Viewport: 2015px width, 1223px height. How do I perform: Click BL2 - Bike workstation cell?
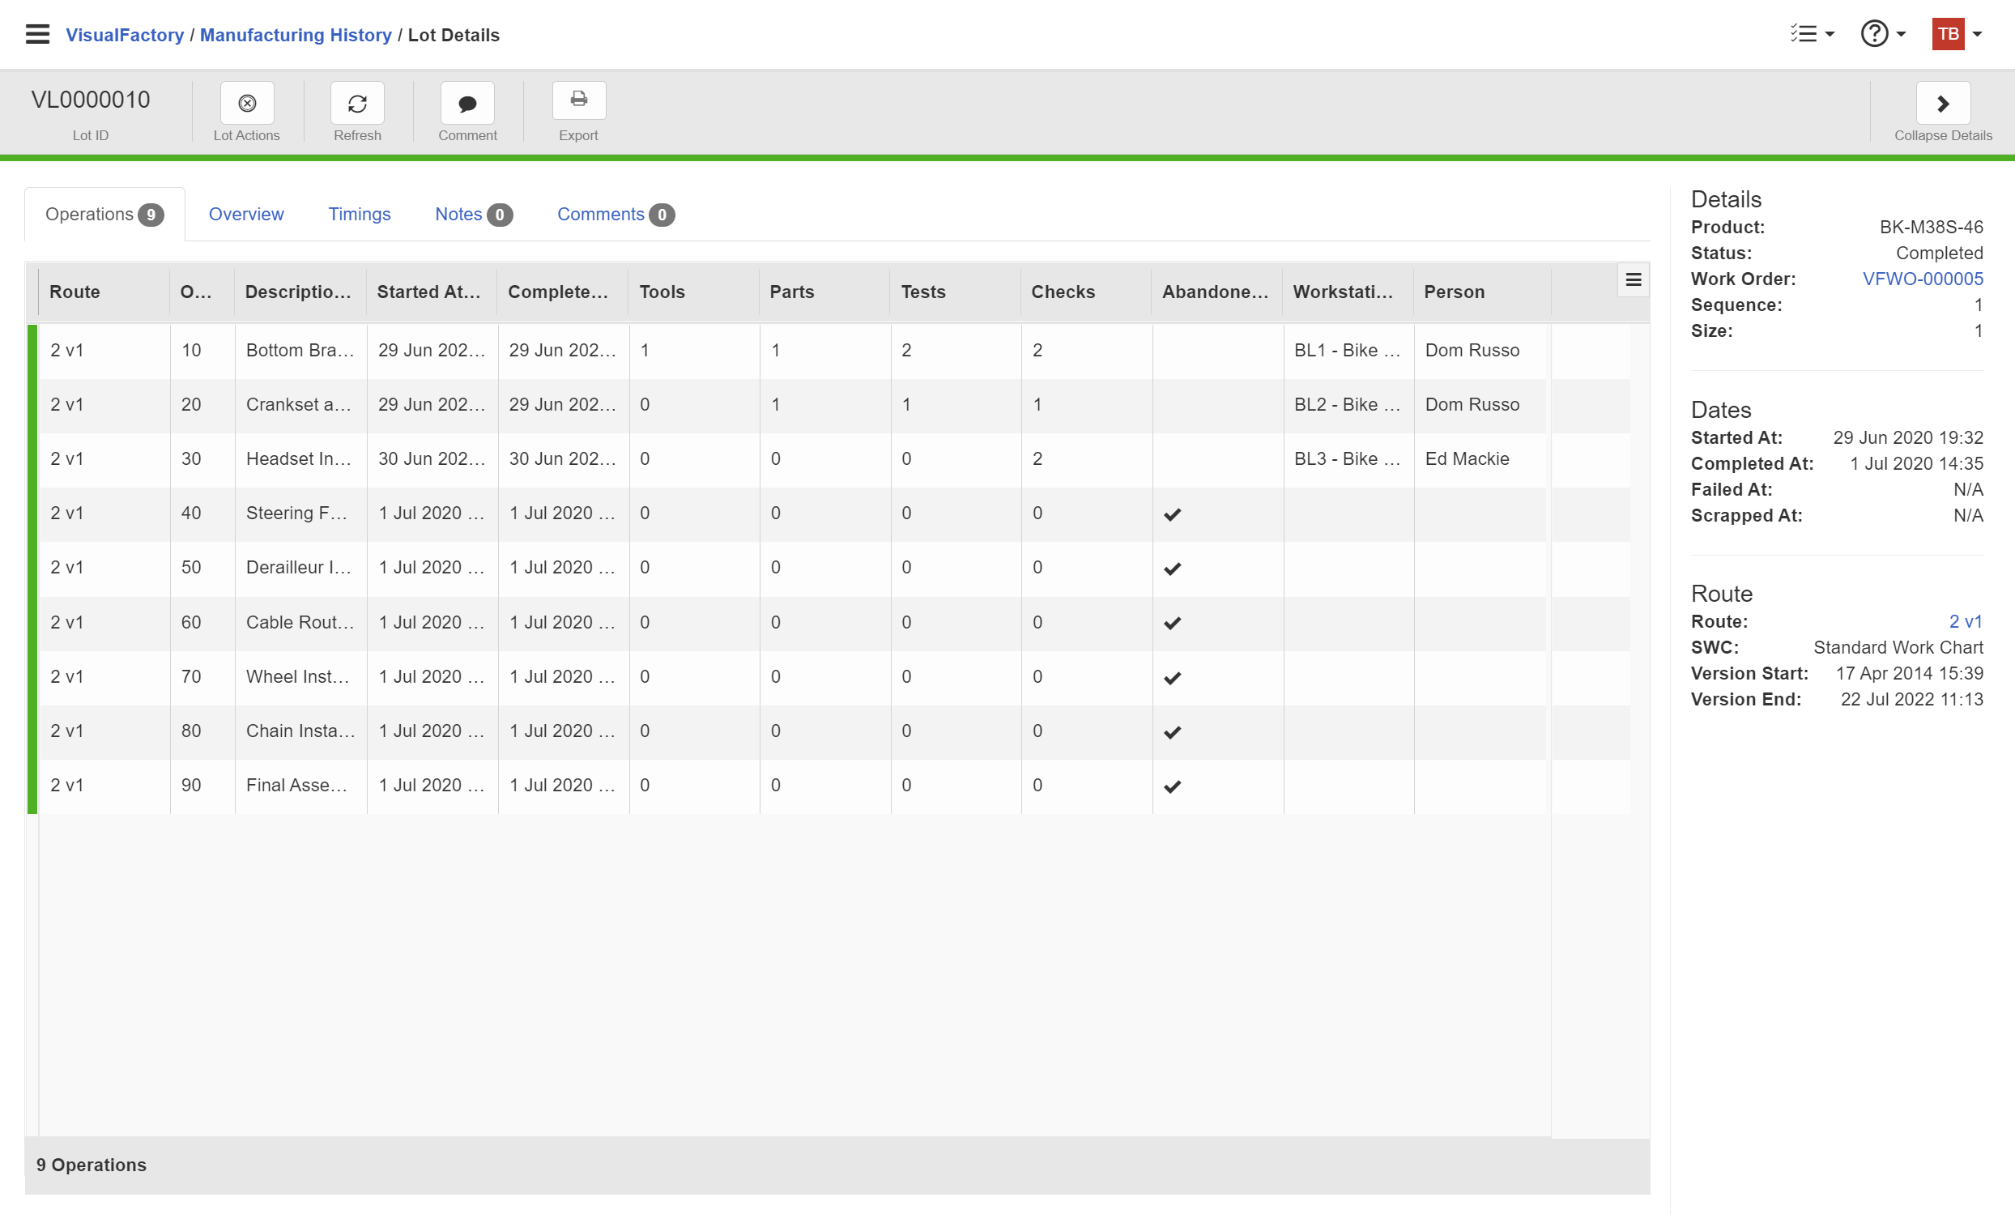[x=1348, y=405]
